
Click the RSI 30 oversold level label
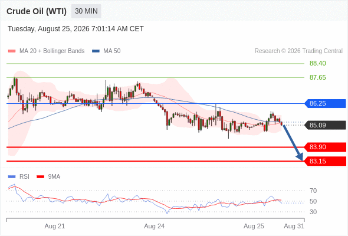[313, 212]
